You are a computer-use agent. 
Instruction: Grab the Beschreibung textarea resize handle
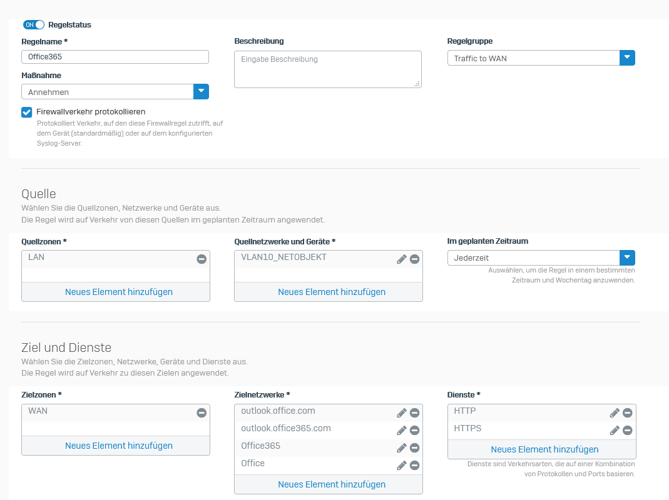[x=417, y=84]
